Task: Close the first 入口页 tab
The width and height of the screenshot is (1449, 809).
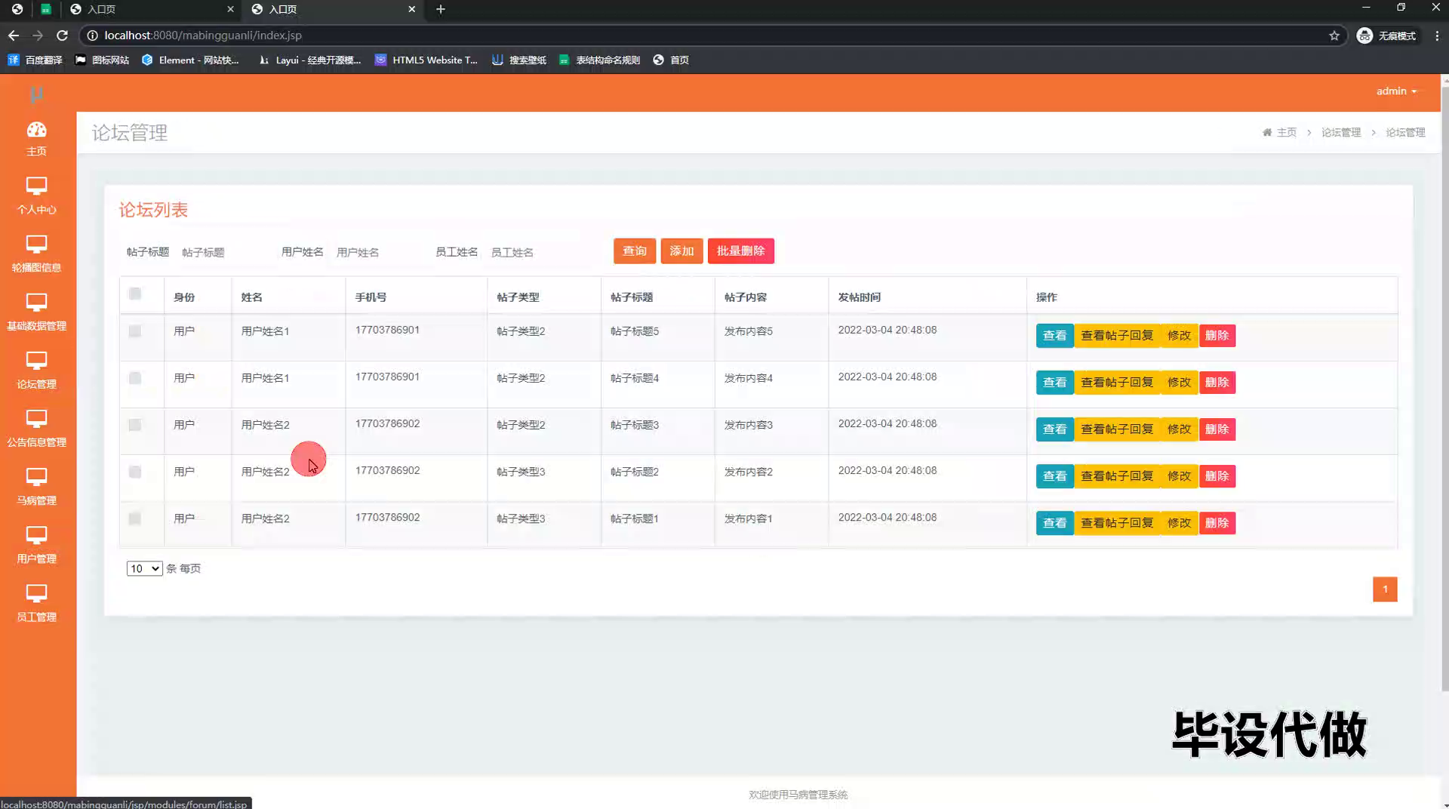Action: coord(230,9)
